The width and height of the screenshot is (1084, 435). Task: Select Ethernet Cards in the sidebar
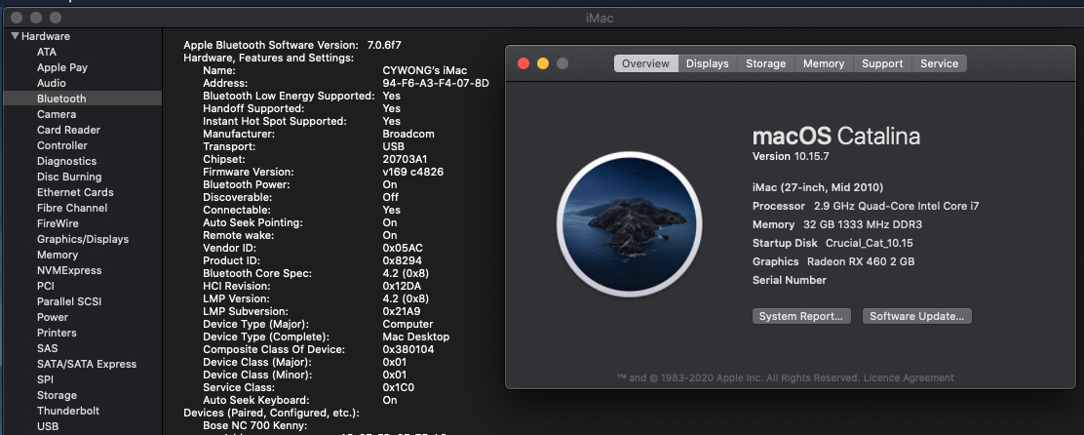75,192
